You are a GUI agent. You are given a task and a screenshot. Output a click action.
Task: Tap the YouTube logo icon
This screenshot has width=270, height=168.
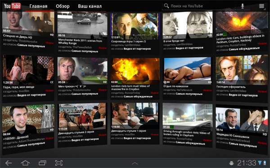pos(12,6)
